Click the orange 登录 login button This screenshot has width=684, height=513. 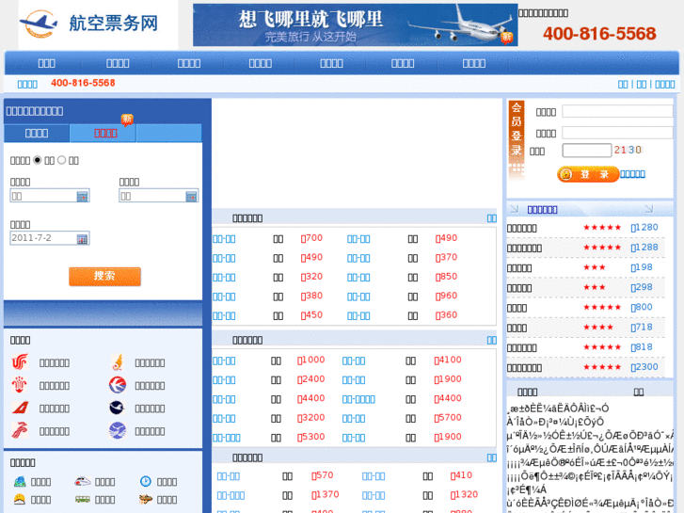coord(588,174)
